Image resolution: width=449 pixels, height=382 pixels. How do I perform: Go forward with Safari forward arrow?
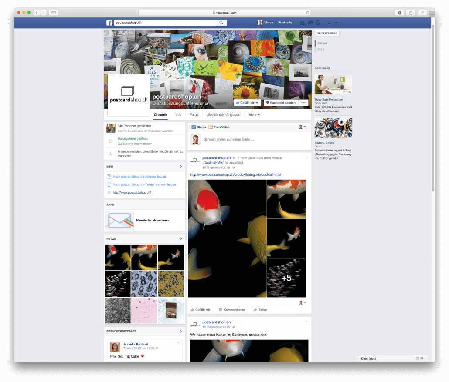click(x=44, y=13)
